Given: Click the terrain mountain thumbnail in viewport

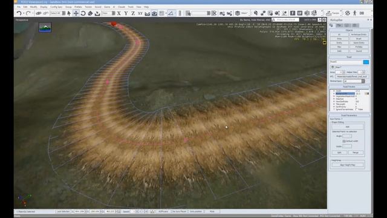Looking at the screenshot, I should pyautogui.click(x=45, y=27).
